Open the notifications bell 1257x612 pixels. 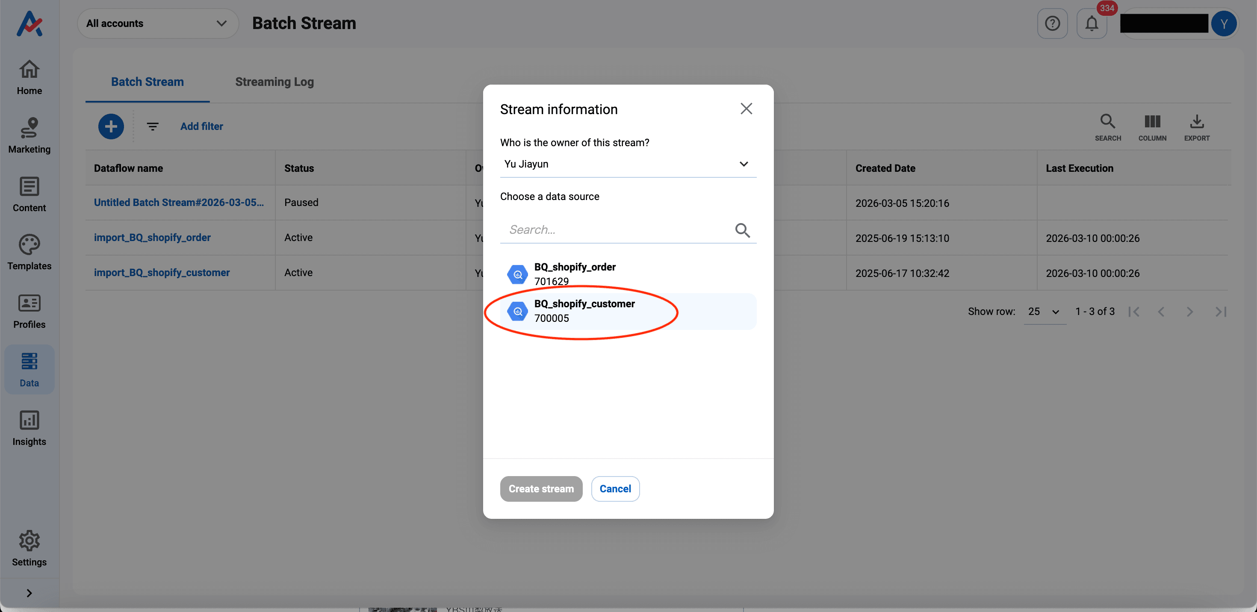point(1092,23)
